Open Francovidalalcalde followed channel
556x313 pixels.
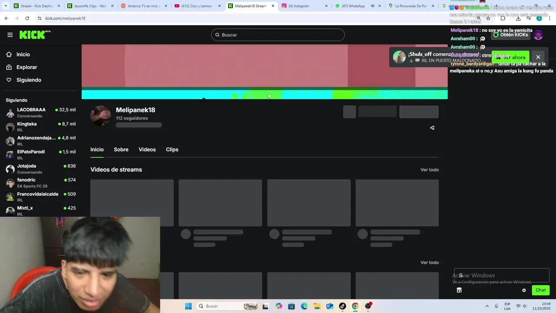pos(41,196)
